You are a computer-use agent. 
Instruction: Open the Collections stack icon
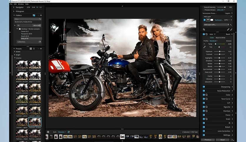click(40, 42)
